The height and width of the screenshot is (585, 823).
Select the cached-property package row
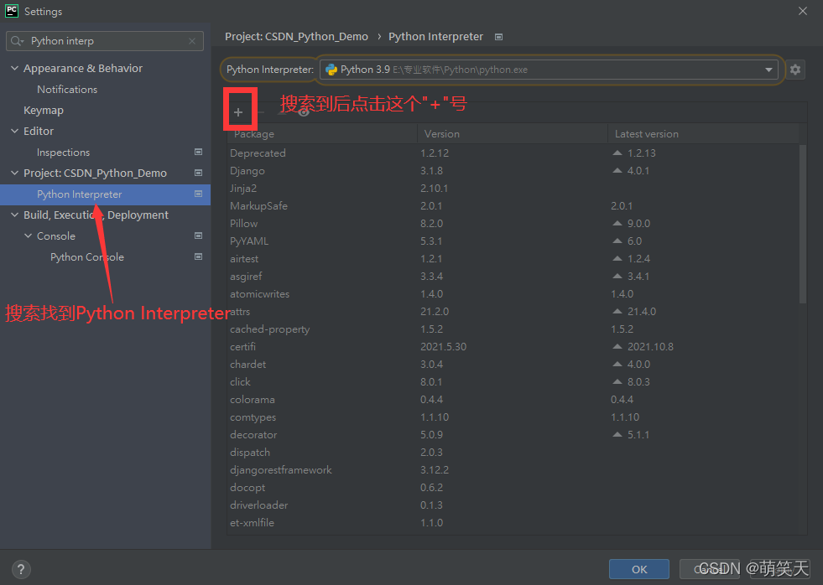513,329
